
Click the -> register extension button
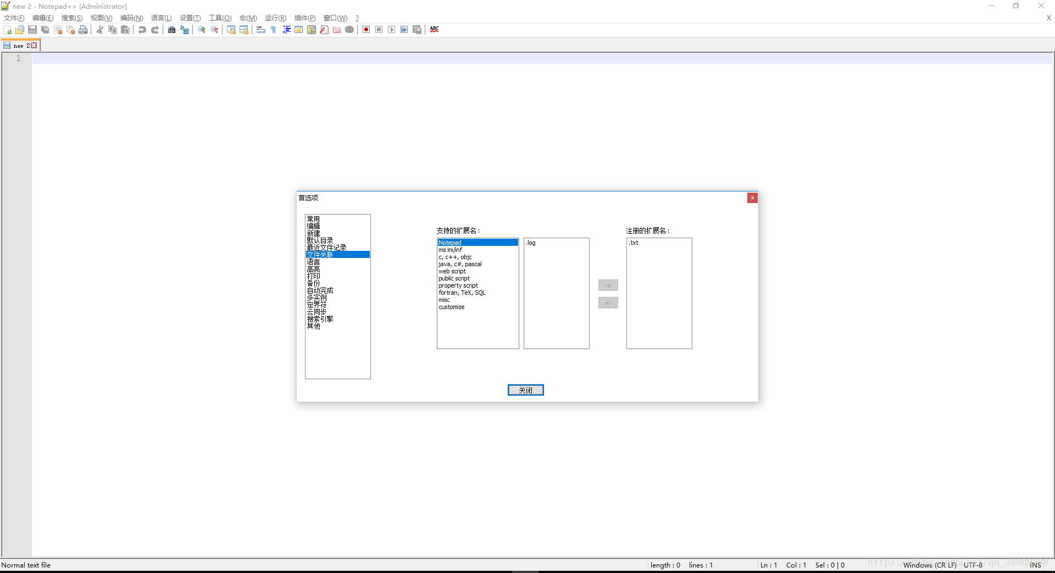pos(608,285)
